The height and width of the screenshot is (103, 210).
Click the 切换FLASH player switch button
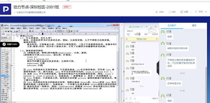click(10, 44)
